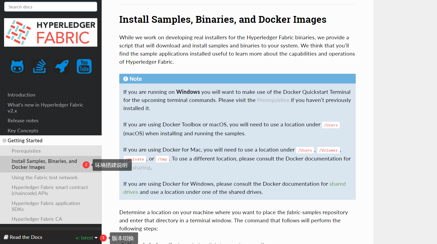The width and height of the screenshot is (437, 244).
Task: Open the Hyperledger Fabric GitHub page
Action: [17, 66]
